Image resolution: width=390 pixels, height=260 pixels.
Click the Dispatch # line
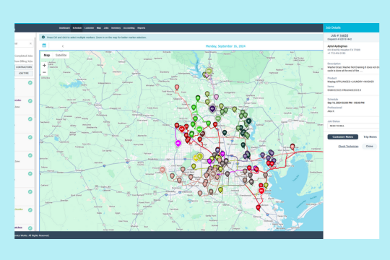point(339,39)
